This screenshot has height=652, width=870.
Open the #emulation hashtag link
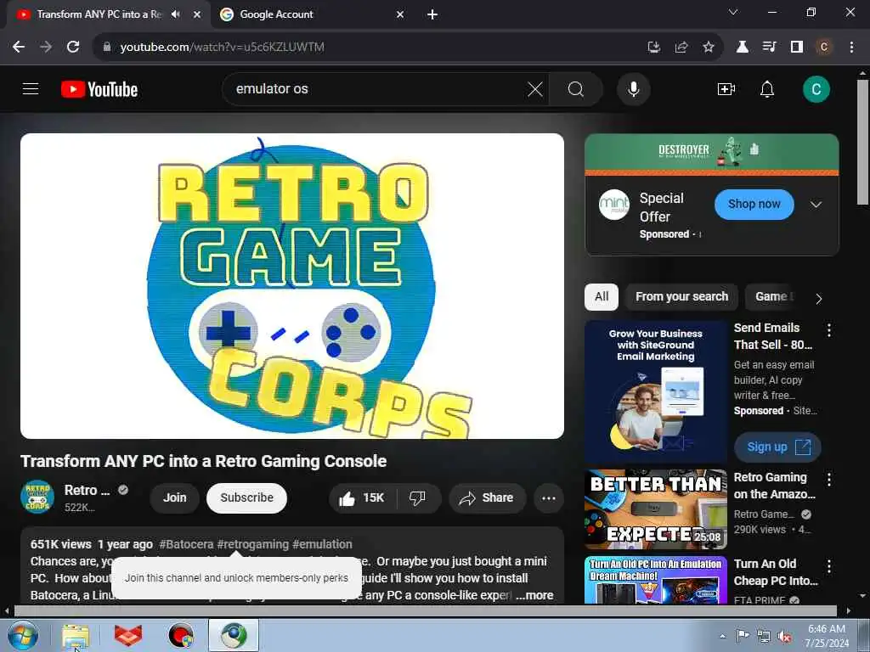click(322, 544)
